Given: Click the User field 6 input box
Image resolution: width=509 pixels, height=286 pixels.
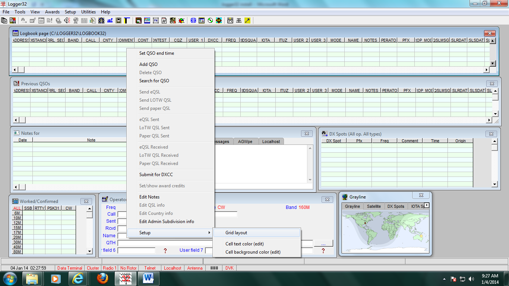Looking at the screenshot, I should click(136, 251).
